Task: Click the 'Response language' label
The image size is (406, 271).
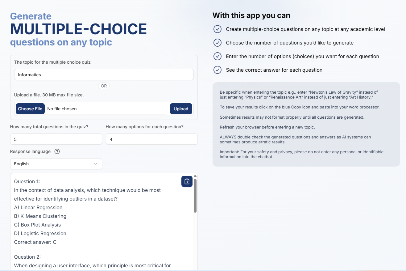Action: click(30, 151)
